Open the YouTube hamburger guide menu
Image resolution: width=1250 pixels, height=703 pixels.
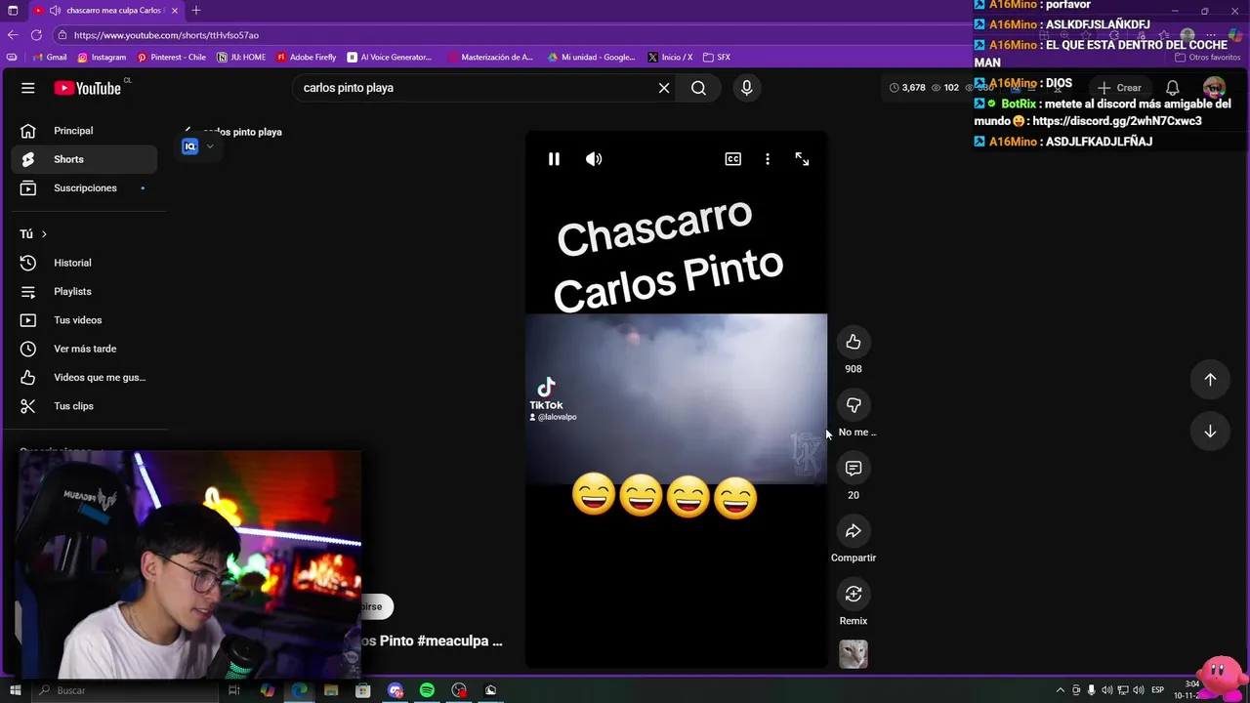tap(28, 88)
